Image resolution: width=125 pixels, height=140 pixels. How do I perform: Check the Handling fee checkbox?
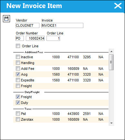(x=18, y=63)
